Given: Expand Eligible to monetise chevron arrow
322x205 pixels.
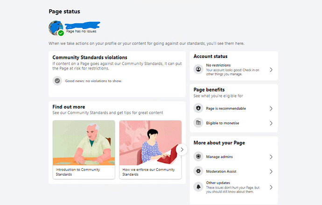Looking at the screenshot, I should click(271, 123).
